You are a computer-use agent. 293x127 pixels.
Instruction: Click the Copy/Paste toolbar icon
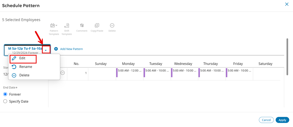(97, 26)
